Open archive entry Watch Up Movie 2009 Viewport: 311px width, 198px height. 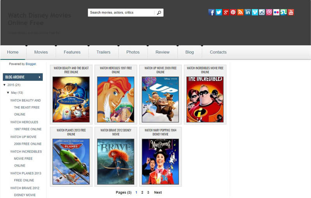click(x=26, y=140)
